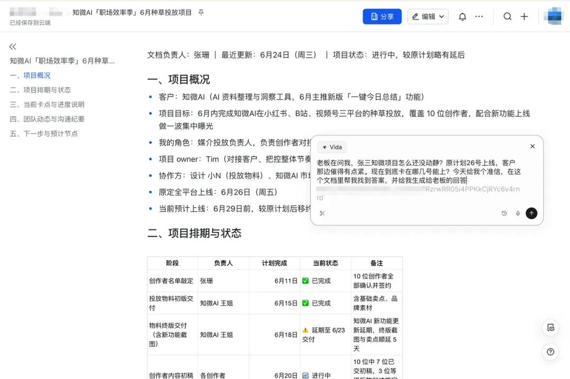
Task: Click the search magnifier icon
Action: pos(507,16)
